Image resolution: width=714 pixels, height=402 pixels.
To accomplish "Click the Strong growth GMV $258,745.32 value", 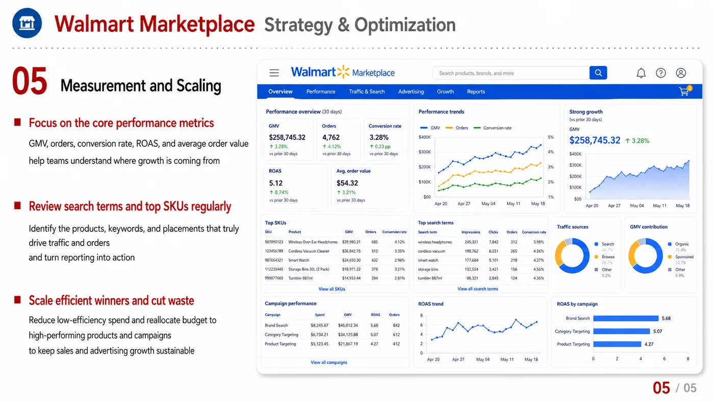I will point(595,140).
